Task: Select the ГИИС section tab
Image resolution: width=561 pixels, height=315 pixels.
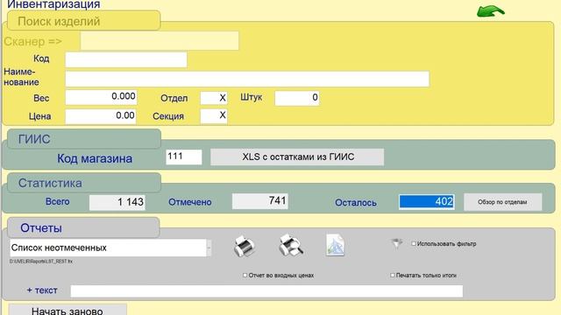Action: pos(84,139)
